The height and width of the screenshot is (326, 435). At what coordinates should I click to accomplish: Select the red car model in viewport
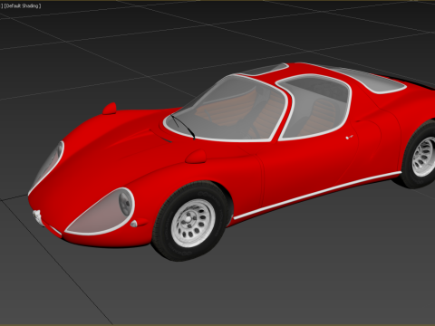point(232,161)
